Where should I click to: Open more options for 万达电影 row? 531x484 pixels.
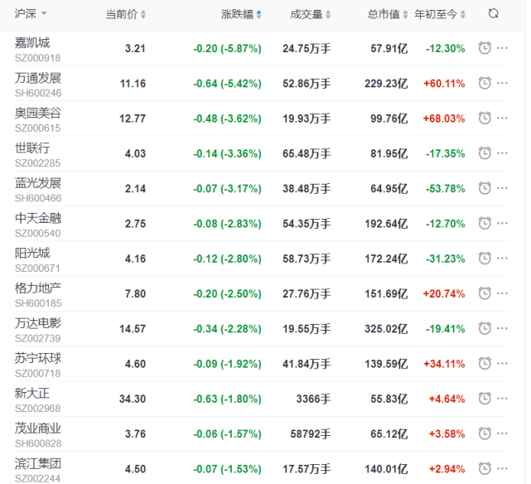pyautogui.click(x=502, y=328)
